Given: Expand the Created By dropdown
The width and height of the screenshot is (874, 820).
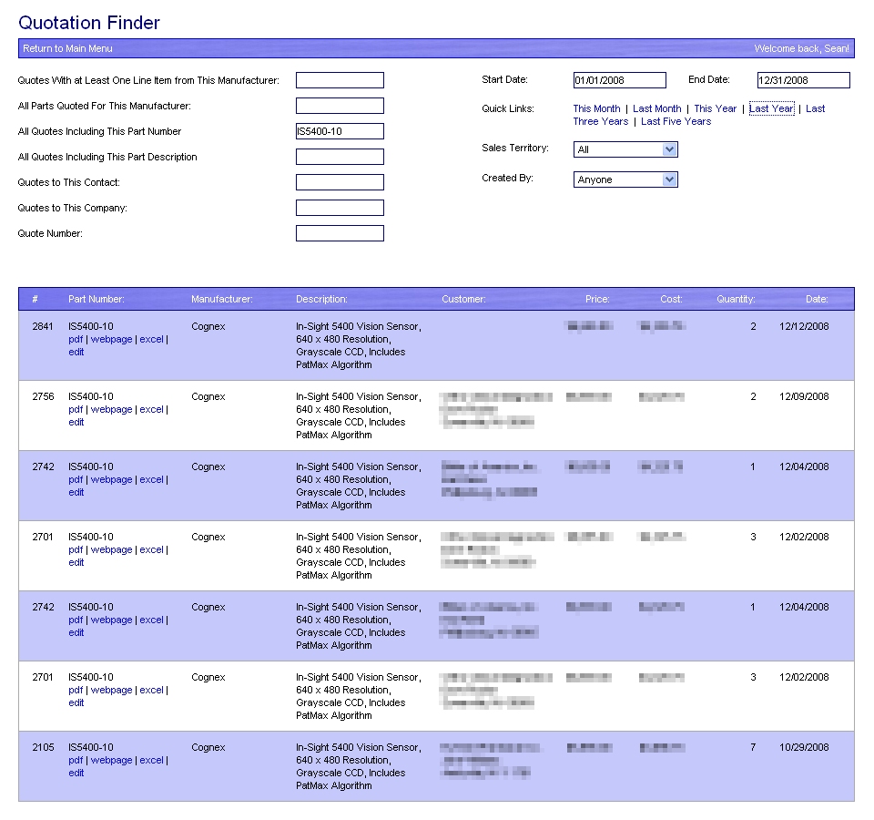Looking at the screenshot, I should [x=625, y=179].
